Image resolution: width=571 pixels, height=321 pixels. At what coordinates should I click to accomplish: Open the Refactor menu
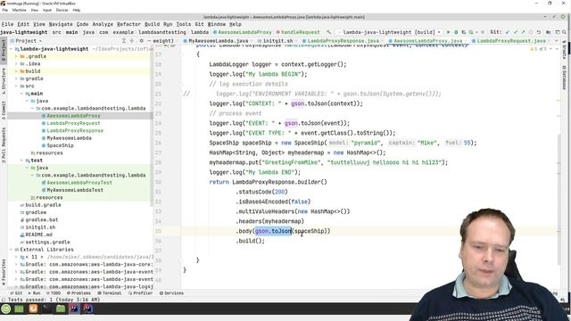128,24
